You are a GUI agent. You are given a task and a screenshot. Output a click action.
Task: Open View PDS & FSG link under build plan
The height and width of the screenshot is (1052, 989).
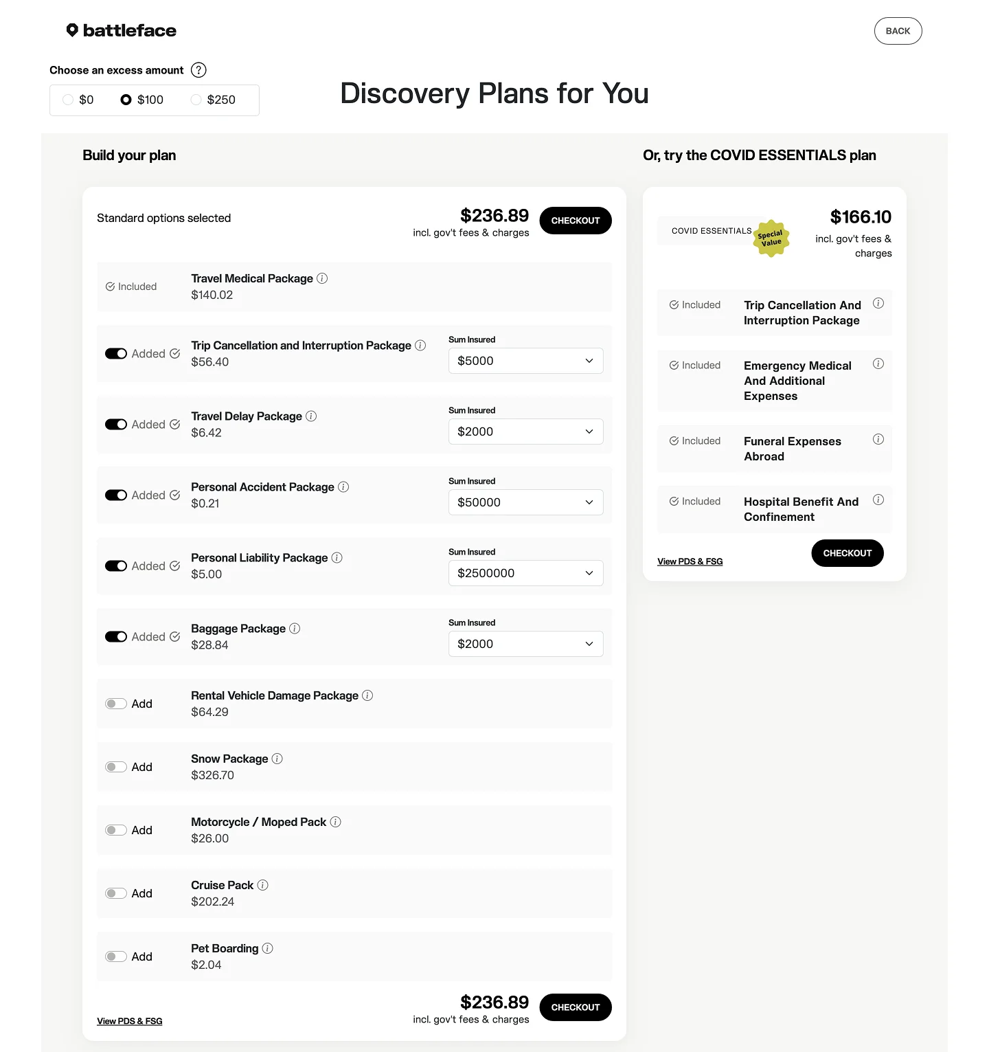130,1021
